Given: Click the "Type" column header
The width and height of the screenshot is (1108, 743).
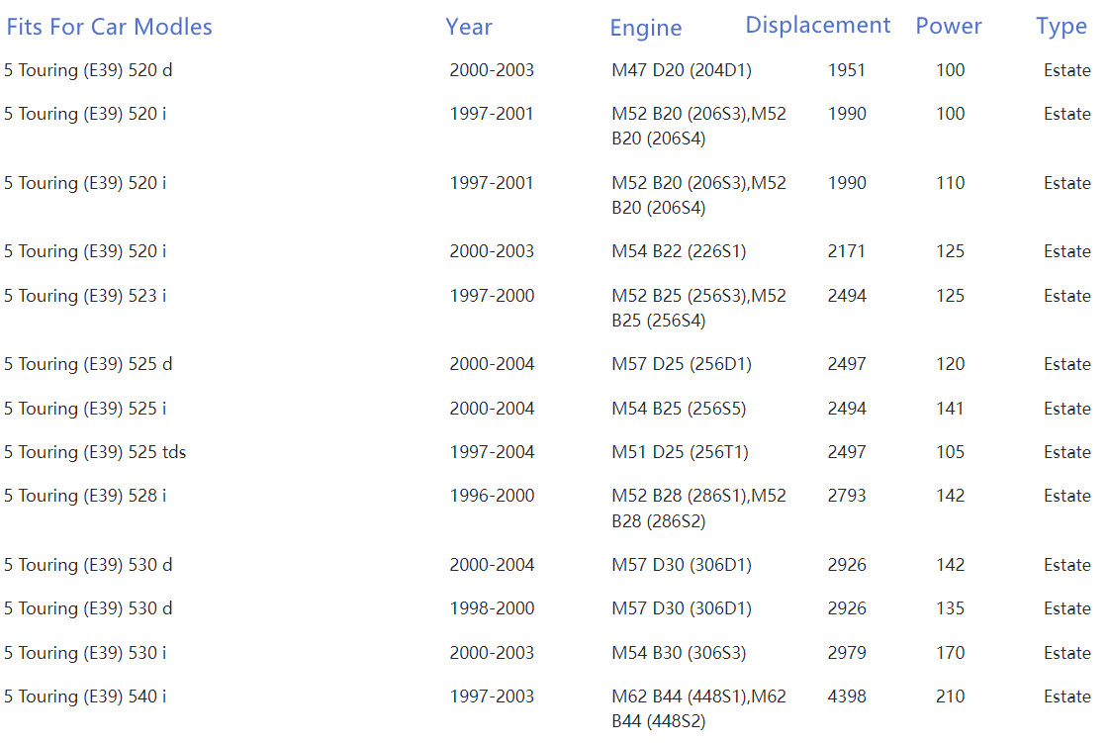Looking at the screenshot, I should (1061, 26).
